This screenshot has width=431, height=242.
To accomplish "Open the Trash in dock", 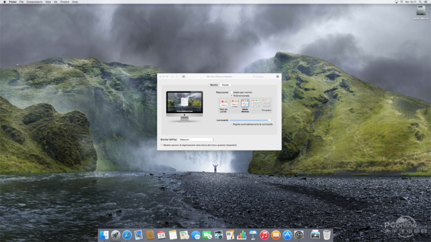I will click(x=327, y=235).
